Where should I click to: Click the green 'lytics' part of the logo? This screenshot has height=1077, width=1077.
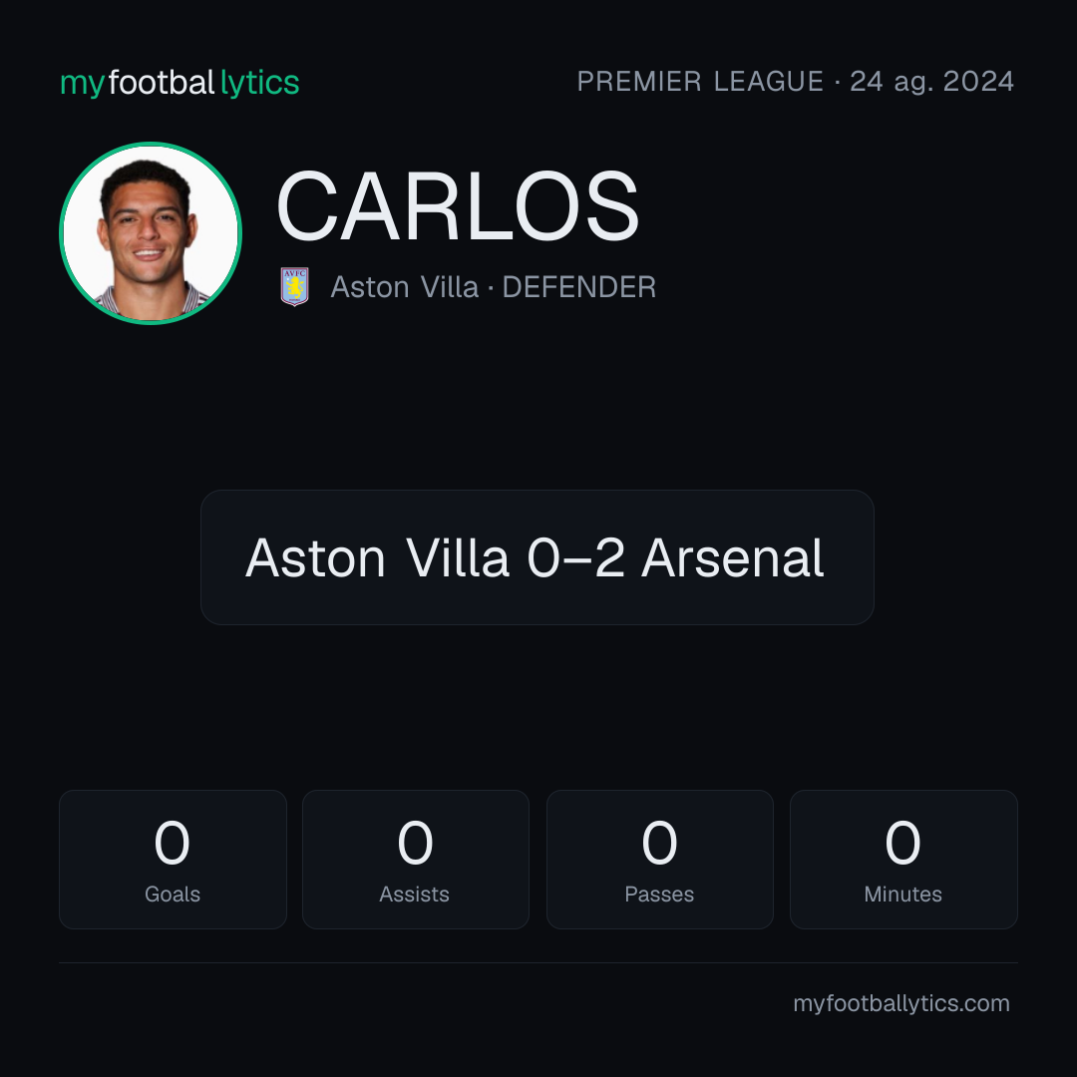coord(259,83)
